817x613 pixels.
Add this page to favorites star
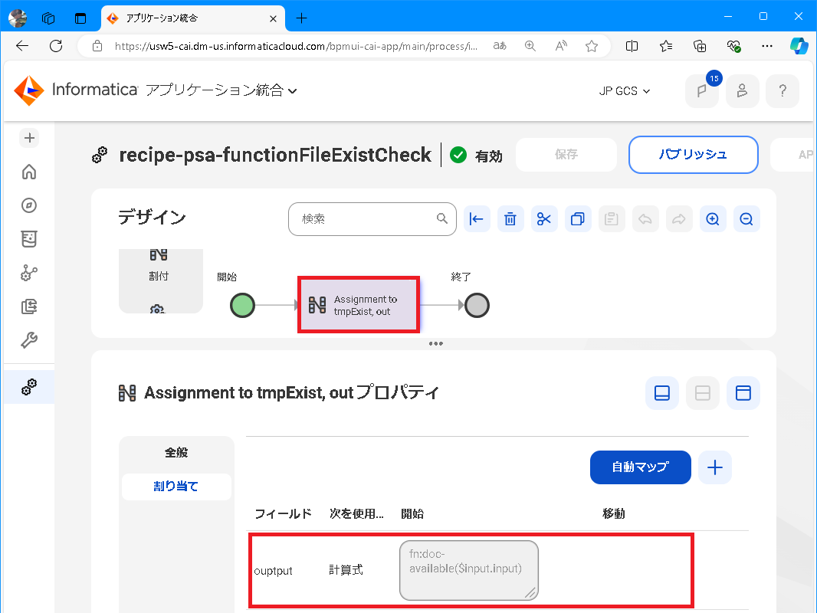592,46
